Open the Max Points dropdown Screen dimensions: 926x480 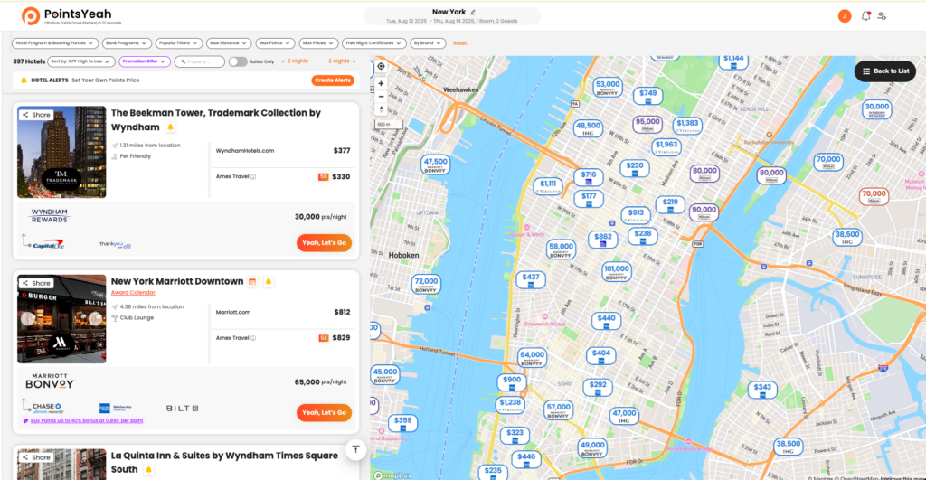[275, 43]
